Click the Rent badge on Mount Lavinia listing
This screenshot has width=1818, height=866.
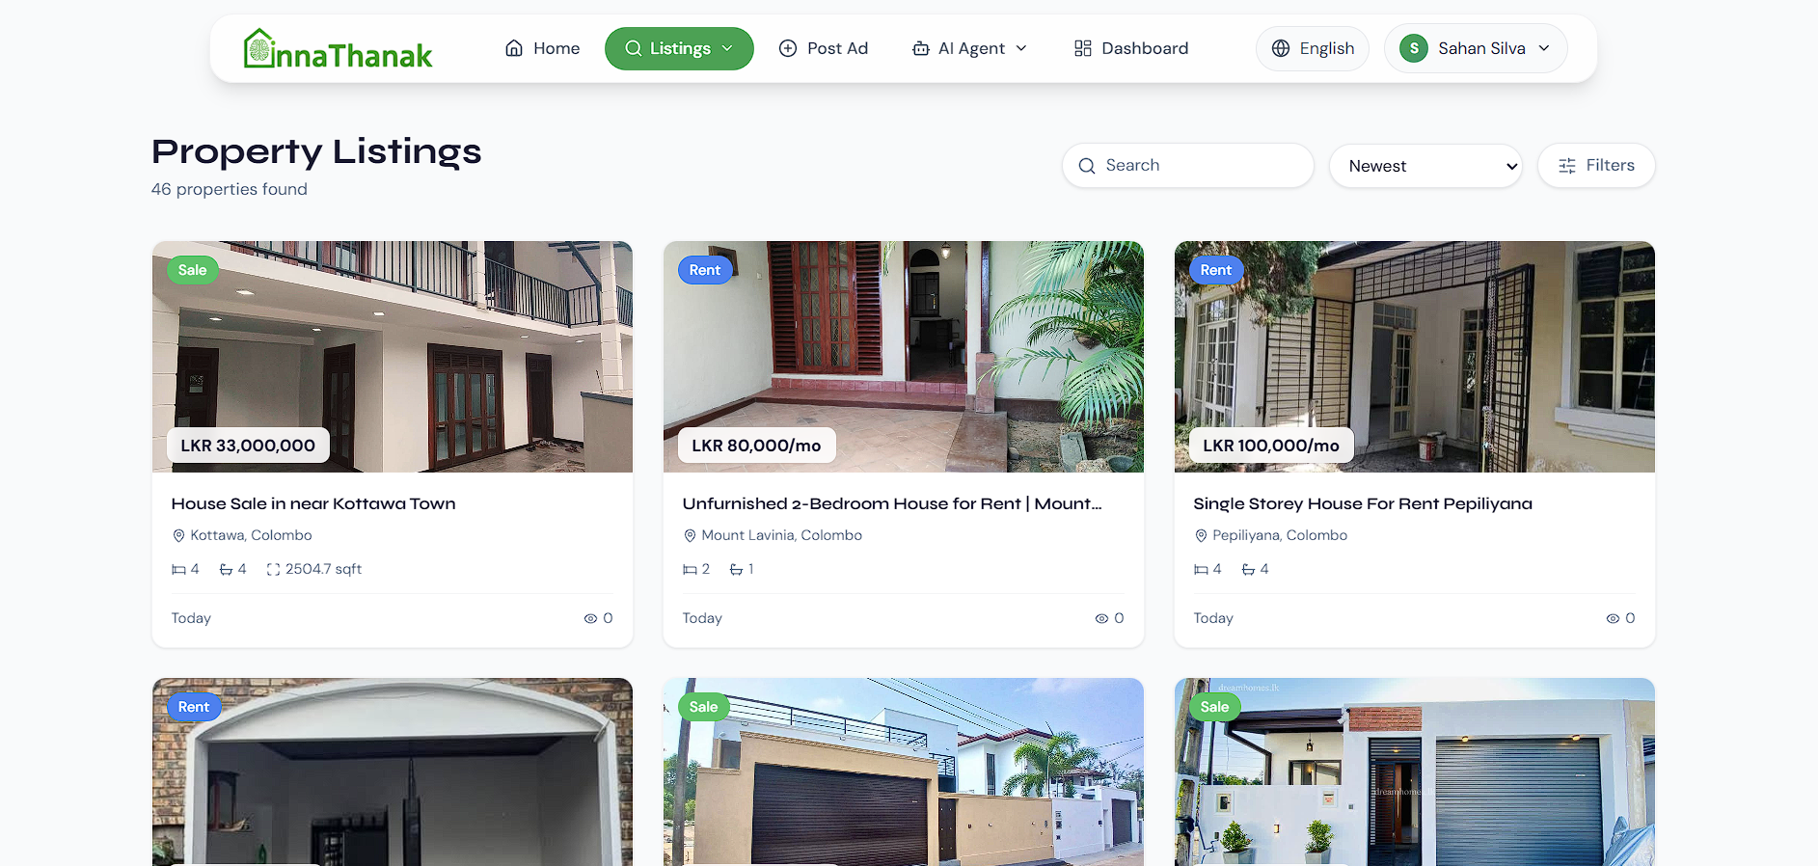coord(705,270)
